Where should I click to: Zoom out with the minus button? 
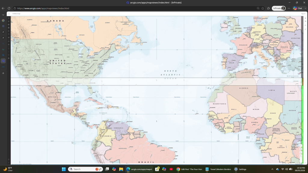[x=301, y=161]
